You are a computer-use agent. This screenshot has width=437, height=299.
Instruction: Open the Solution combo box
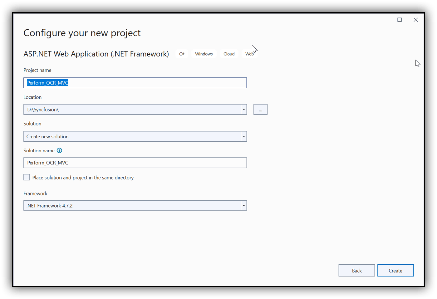244,136
